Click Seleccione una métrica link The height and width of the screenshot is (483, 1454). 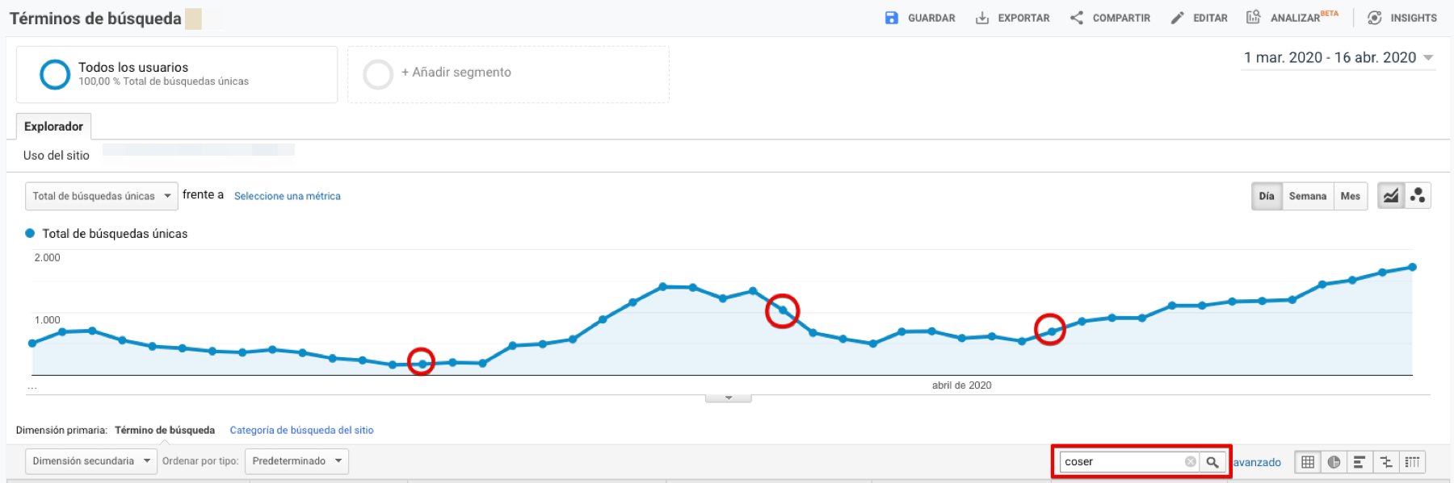287,196
